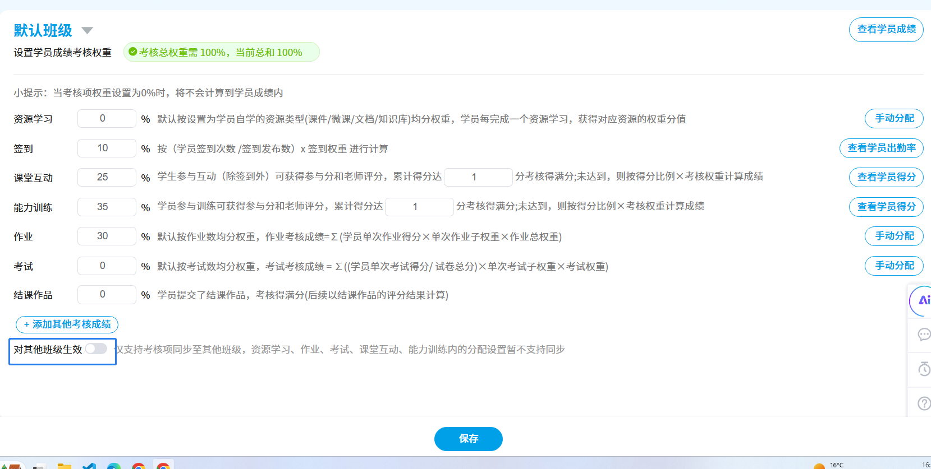Viewport: 931px width, 469px height.
Task: Focus the 能力训练 weight input showing 35
Action: 107,207
